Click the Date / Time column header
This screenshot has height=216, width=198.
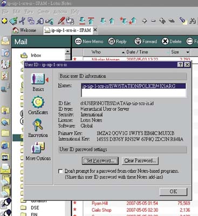[148, 52]
